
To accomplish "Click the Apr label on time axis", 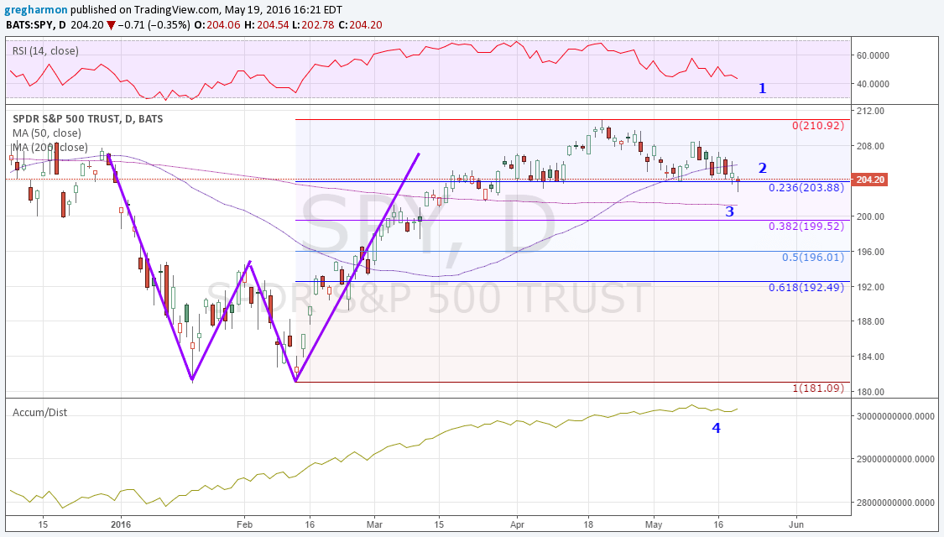I will (x=517, y=524).
